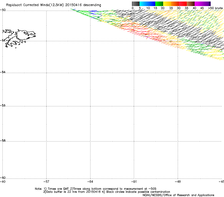
Task: Click the legend tick label '30'
Action: (x=179, y=8)
